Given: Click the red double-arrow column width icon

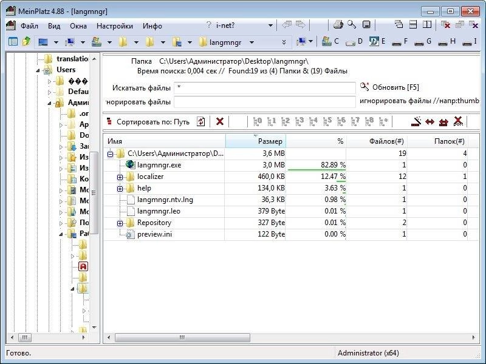Looking at the screenshot, I should tap(430, 122).
